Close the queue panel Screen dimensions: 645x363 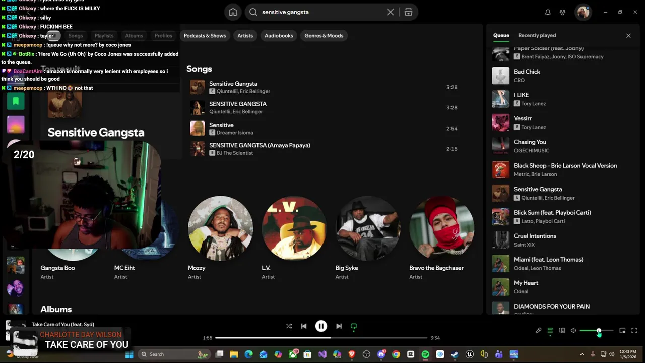[628, 36]
